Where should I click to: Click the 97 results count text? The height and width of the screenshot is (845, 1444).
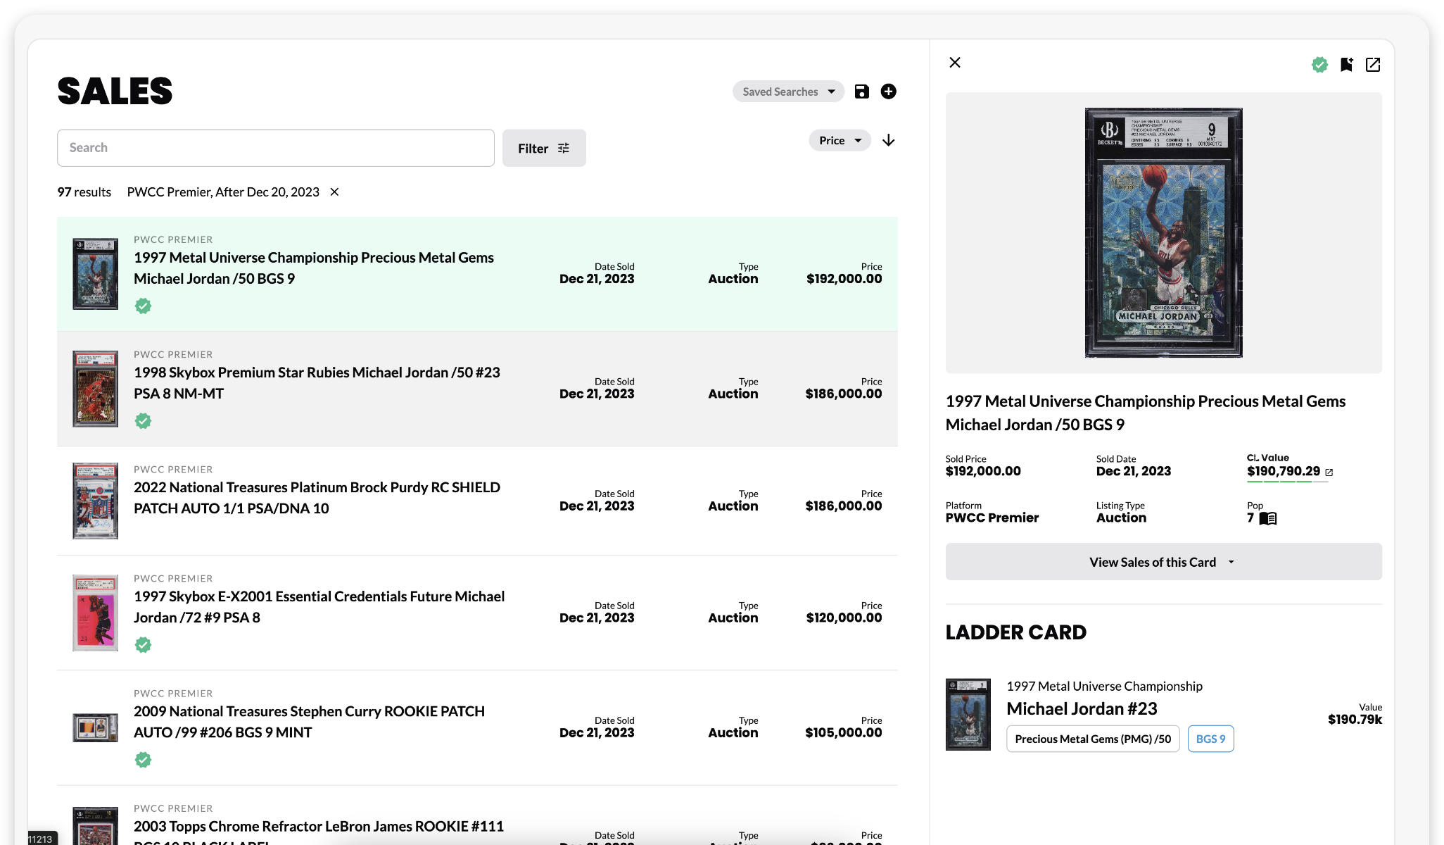pos(84,192)
